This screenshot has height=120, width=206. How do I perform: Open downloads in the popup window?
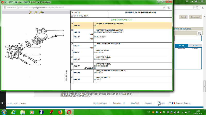(169, 8)
